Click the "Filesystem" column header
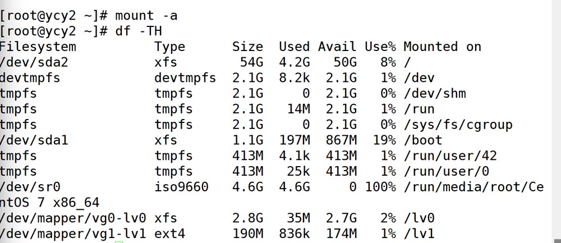The height and width of the screenshot is (243, 561). coord(38,47)
